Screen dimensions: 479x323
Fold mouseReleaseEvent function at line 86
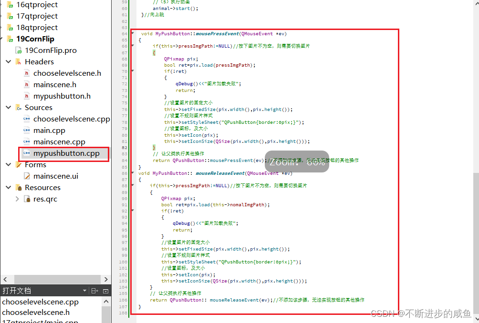tap(133, 172)
